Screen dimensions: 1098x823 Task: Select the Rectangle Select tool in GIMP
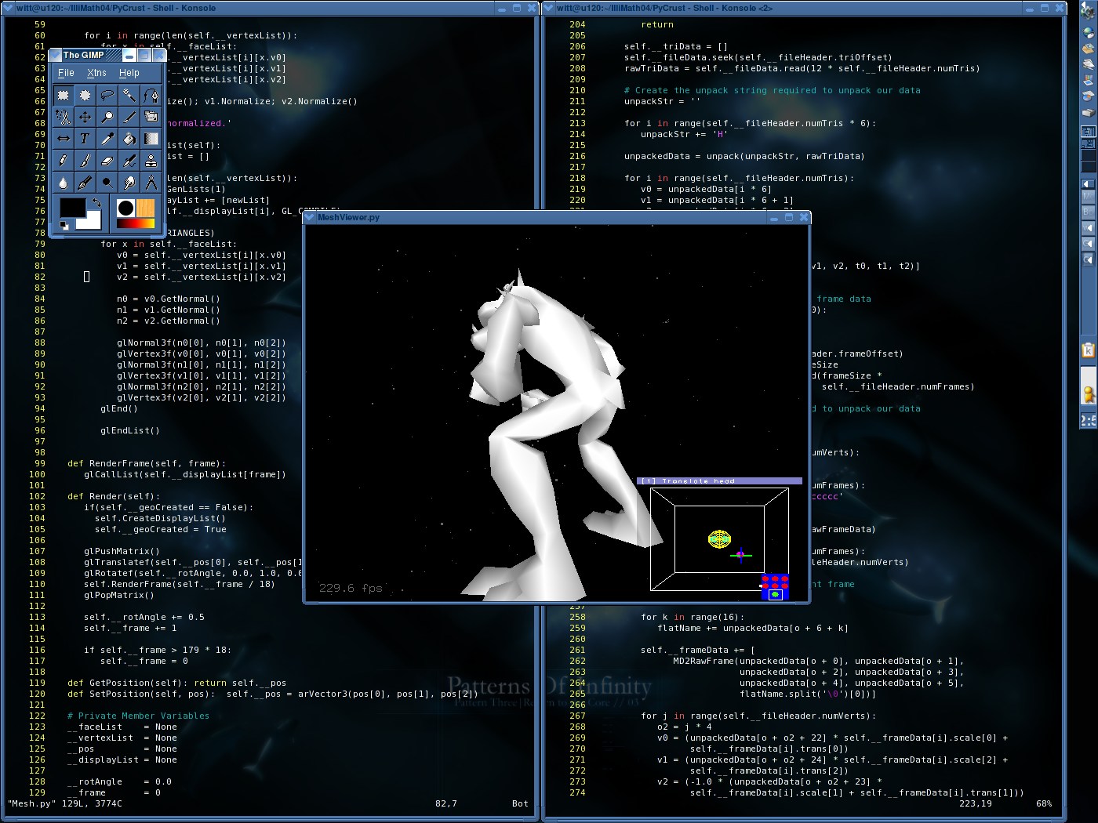coord(64,95)
